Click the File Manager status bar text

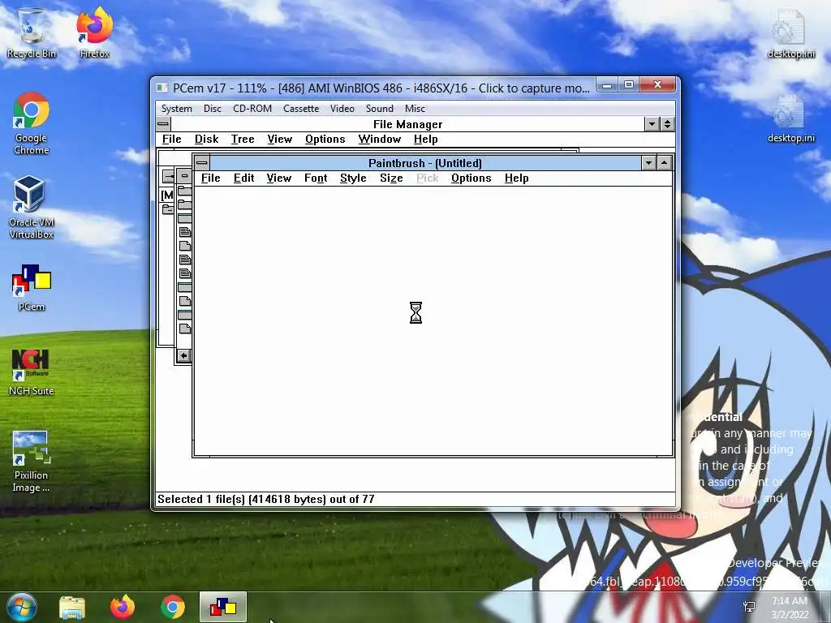pos(266,499)
